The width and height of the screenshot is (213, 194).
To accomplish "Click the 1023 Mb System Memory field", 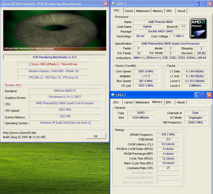I will point(65,116).
